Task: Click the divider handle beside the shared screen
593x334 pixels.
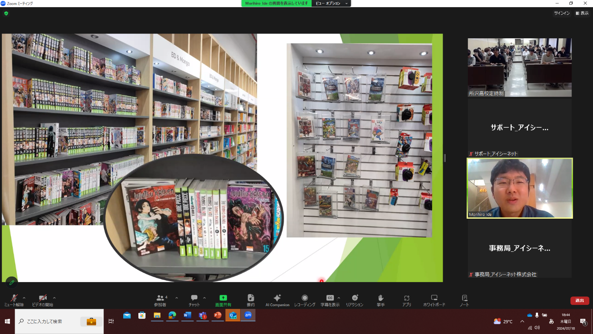Action: pyautogui.click(x=445, y=158)
